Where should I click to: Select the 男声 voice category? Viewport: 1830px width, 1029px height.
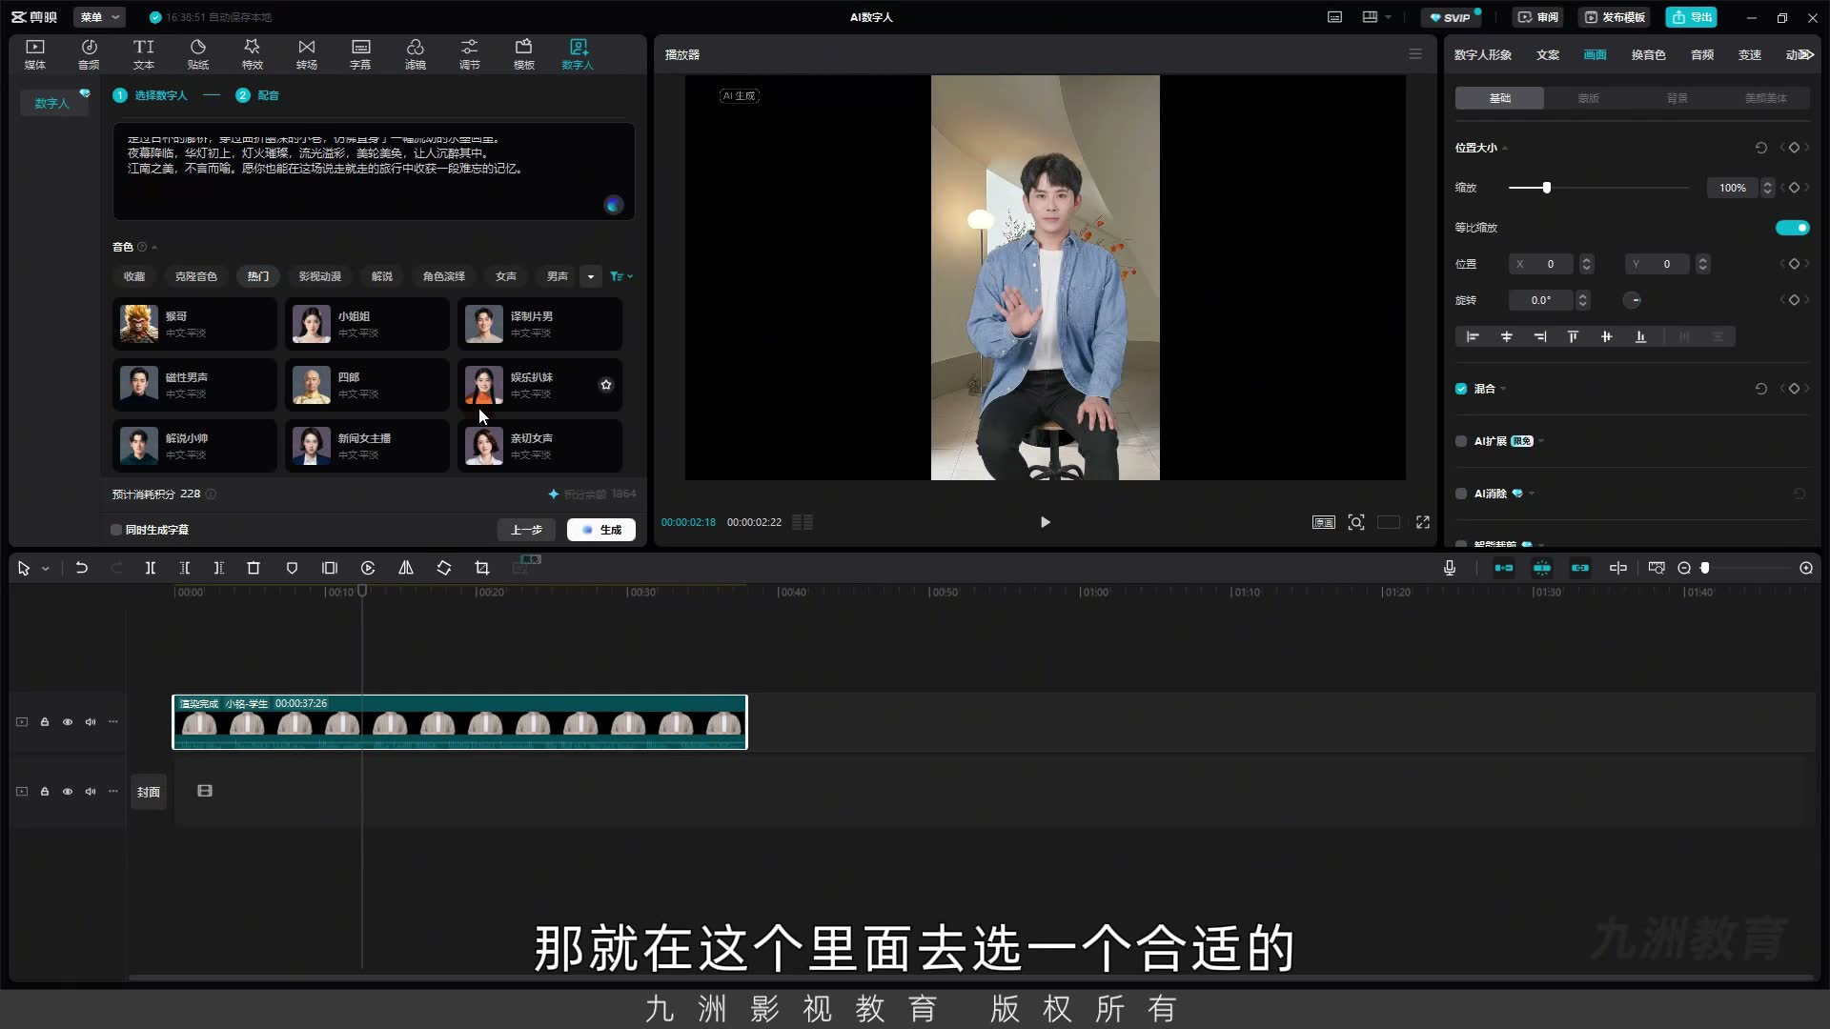tap(558, 276)
